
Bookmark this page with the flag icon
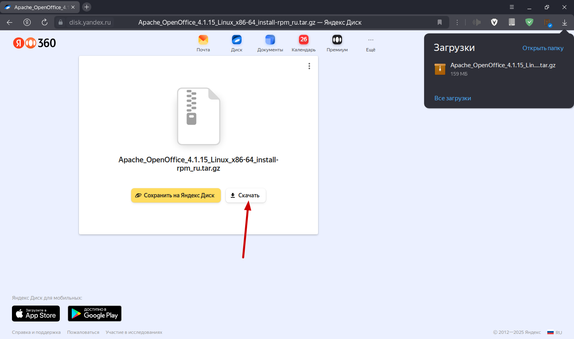pos(440,22)
